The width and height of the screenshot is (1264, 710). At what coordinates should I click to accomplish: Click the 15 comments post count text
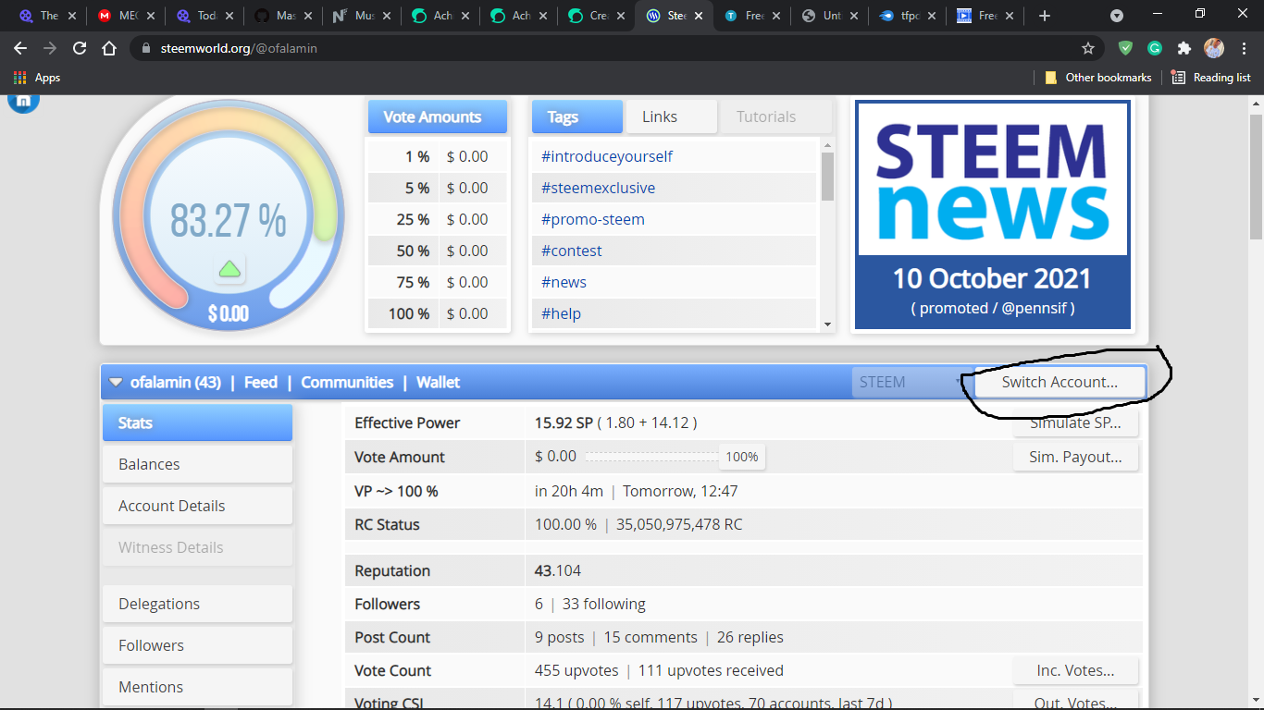651,637
